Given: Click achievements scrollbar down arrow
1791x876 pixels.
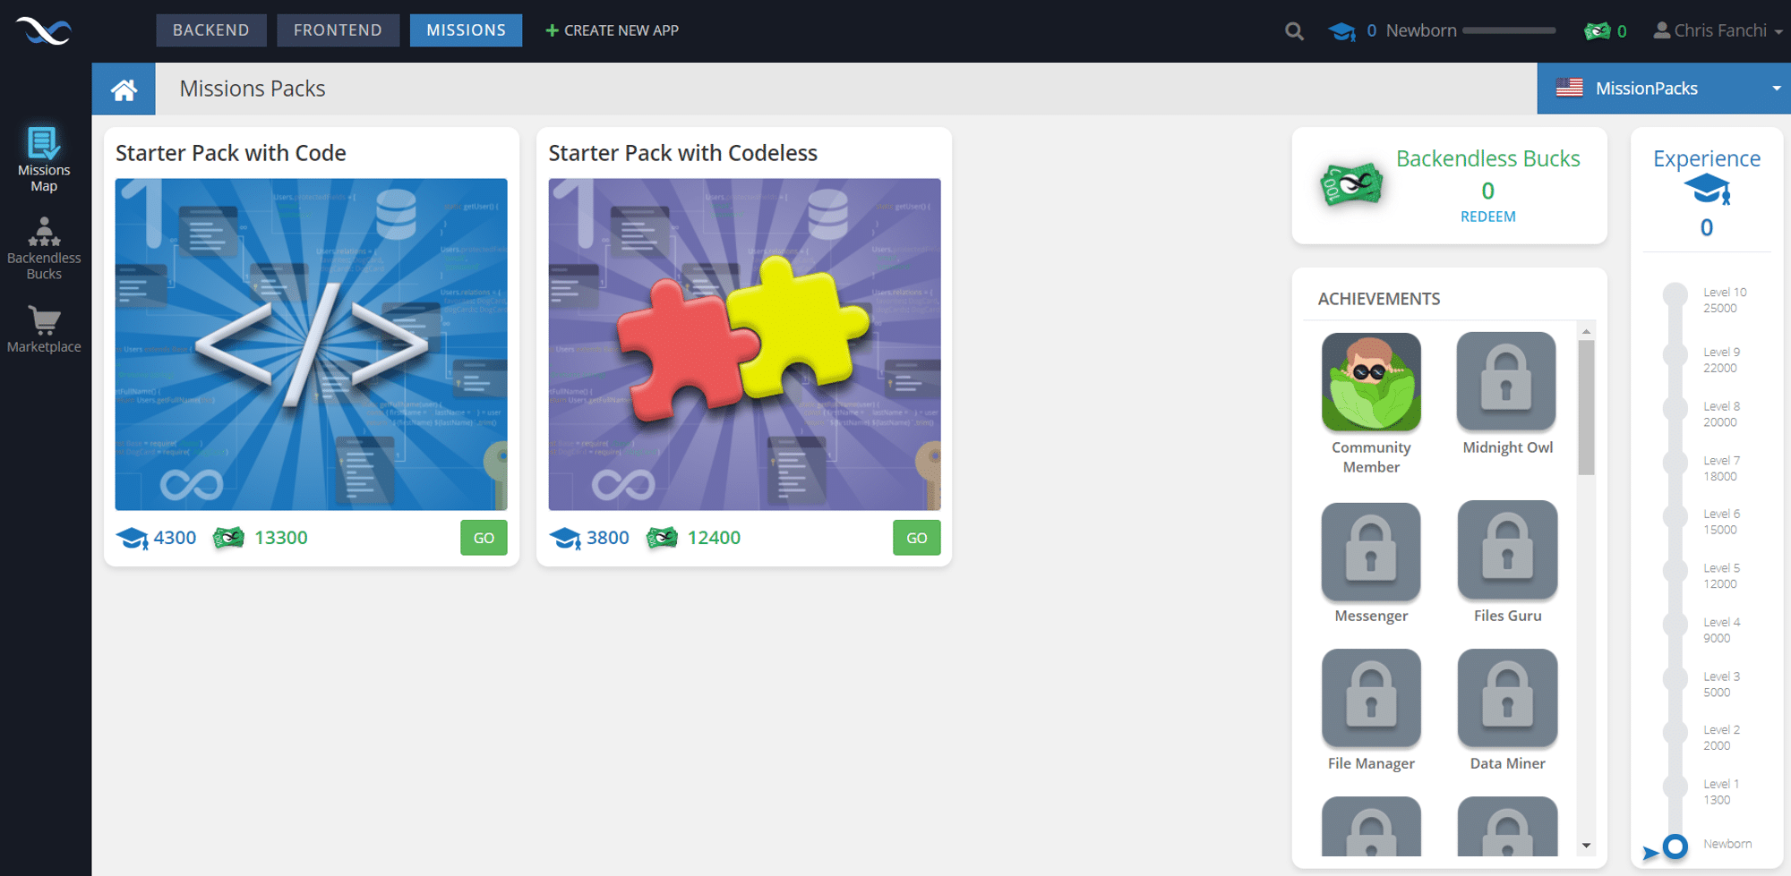Looking at the screenshot, I should pyautogui.click(x=1586, y=846).
